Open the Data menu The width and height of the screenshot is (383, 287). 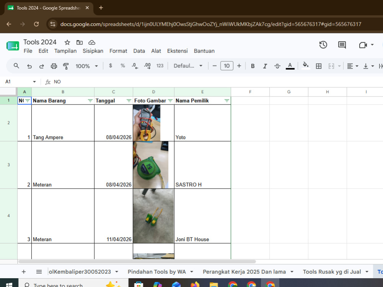139,51
